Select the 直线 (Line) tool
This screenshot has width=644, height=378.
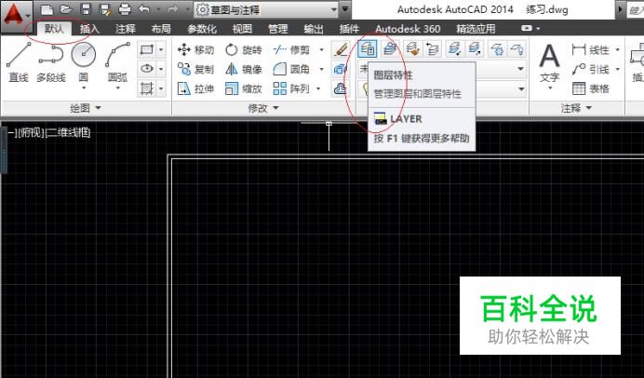pyautogui.click(x=19, y=62)
